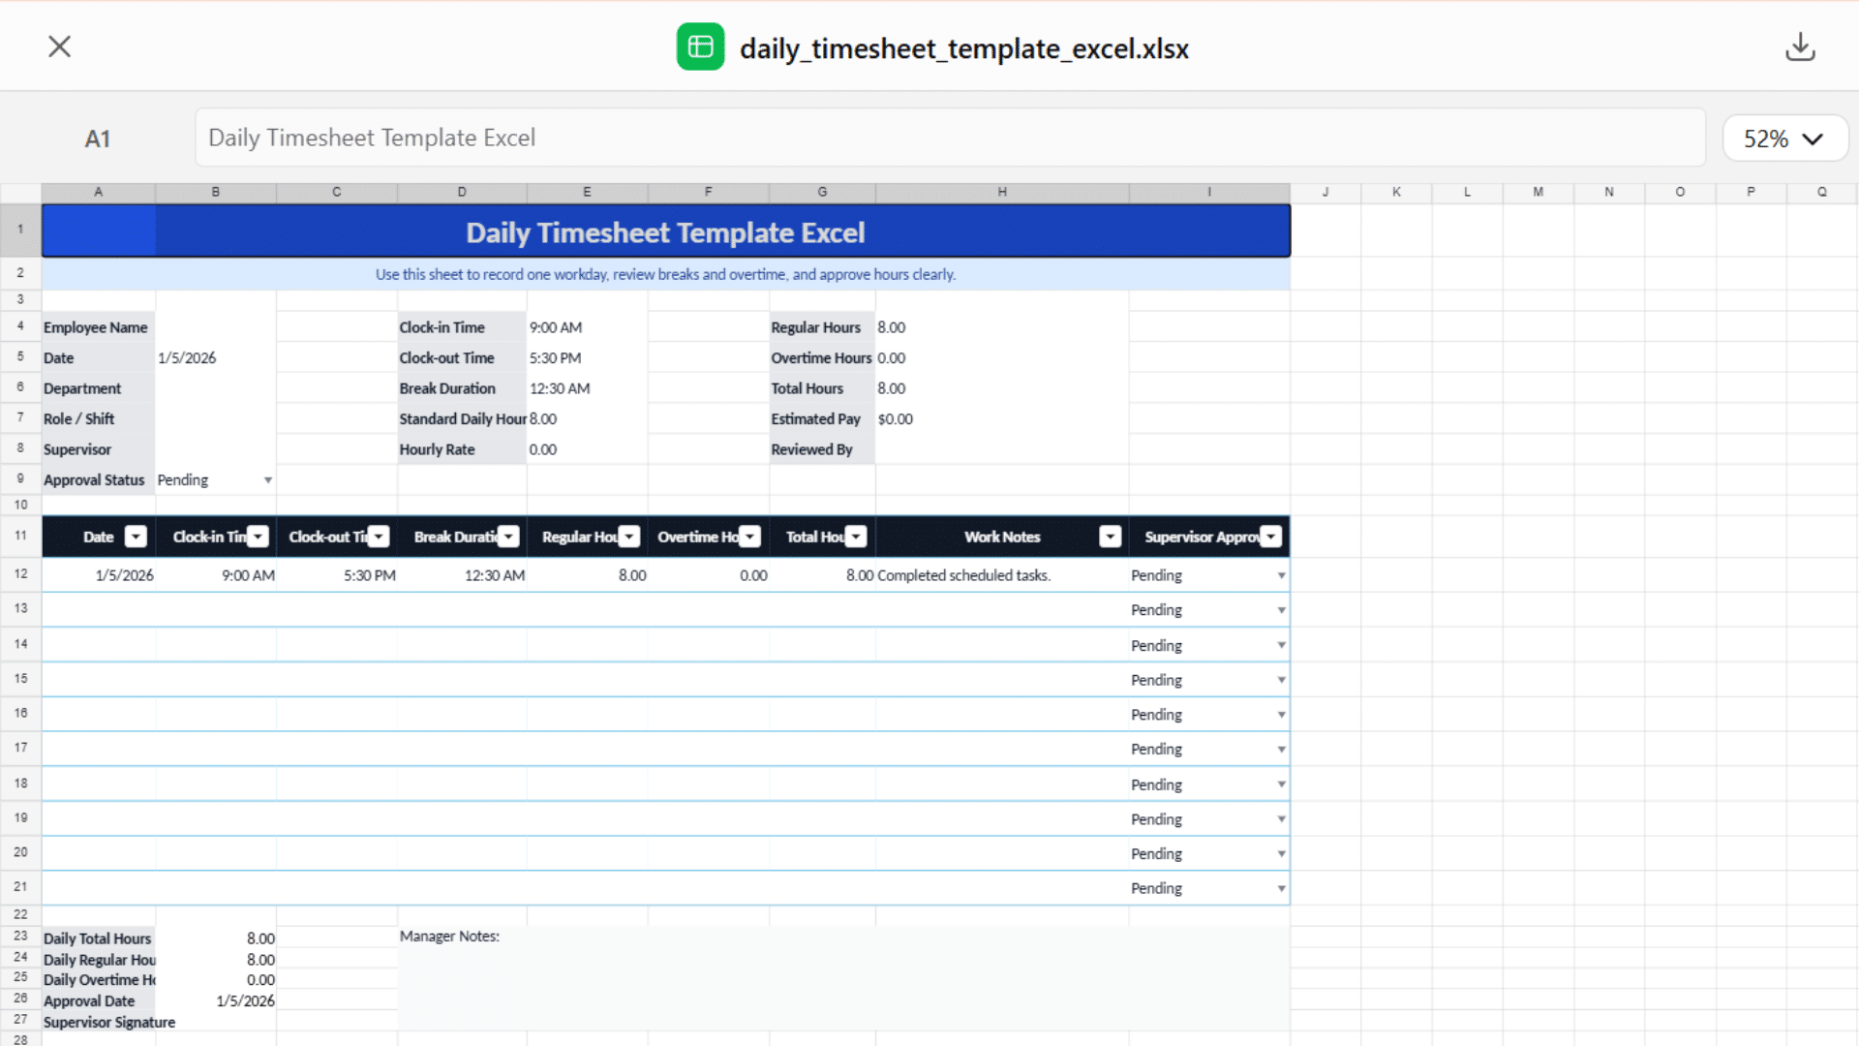Select the Supervisor label cell
The width and height of the screenshot is (1859, 1046).
(x=98, y=449)
